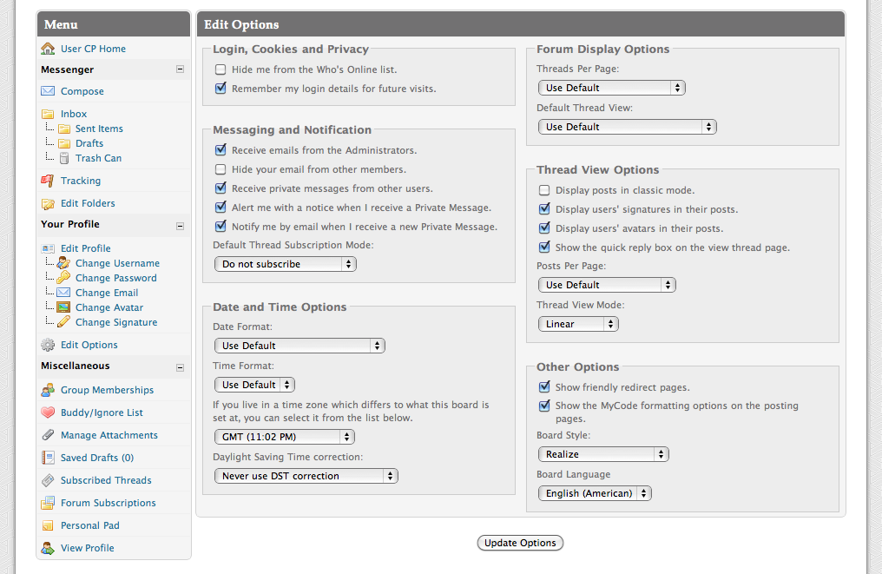The image size is (882, 574).
Task: Open the Sent Items folder link
Action: [99, 129]
